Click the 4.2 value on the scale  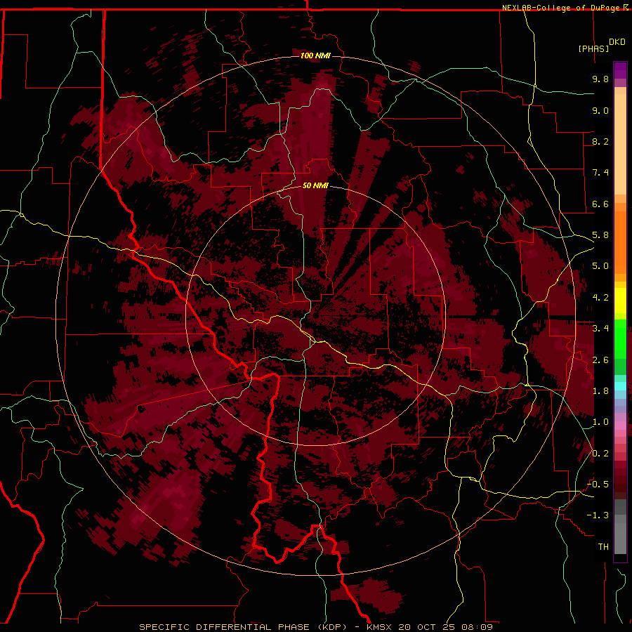600,298
